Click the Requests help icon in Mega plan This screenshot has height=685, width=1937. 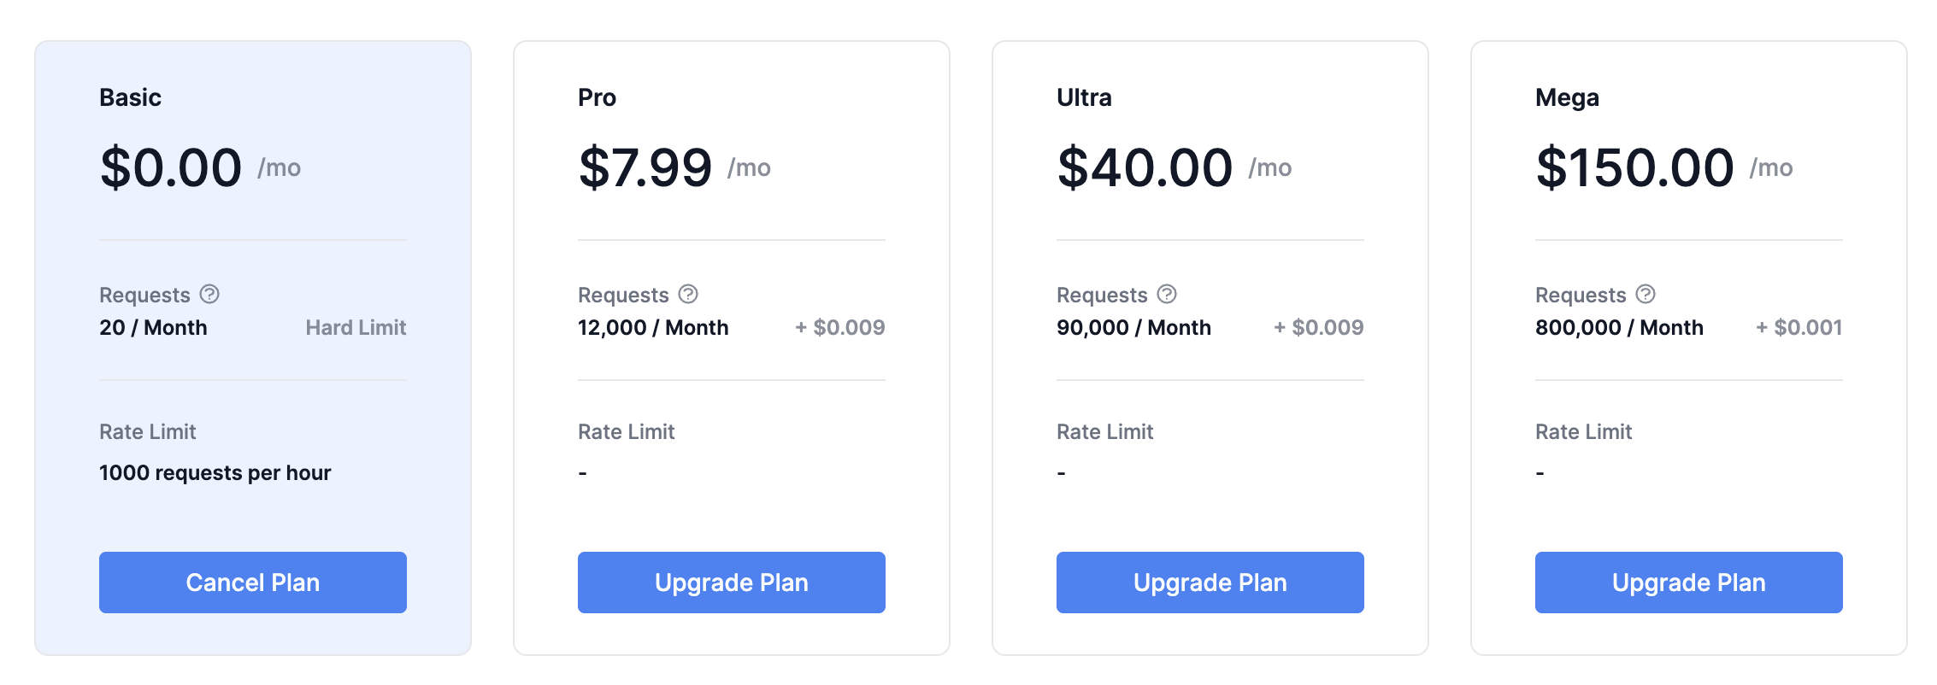pos(1646,295)
